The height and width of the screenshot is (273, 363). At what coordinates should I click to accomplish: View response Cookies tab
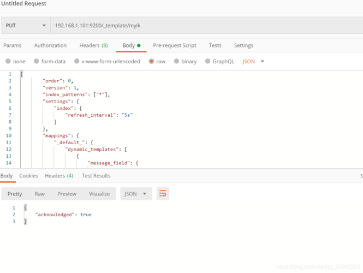(x=28, y=176)
